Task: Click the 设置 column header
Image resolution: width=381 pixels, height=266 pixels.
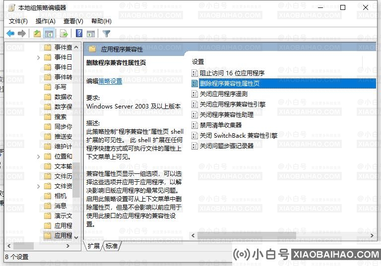Action: tap(198, 62)
